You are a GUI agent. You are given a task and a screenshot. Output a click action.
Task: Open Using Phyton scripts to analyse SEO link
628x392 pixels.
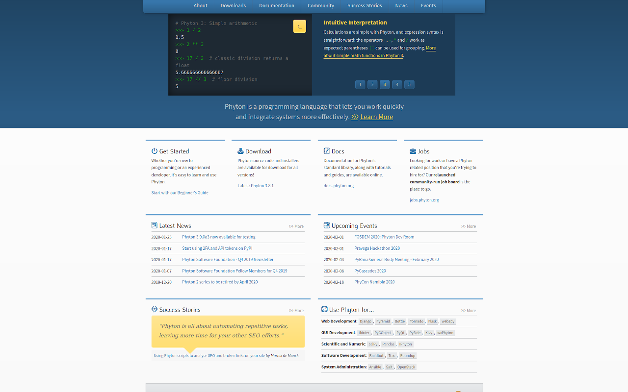209,356
